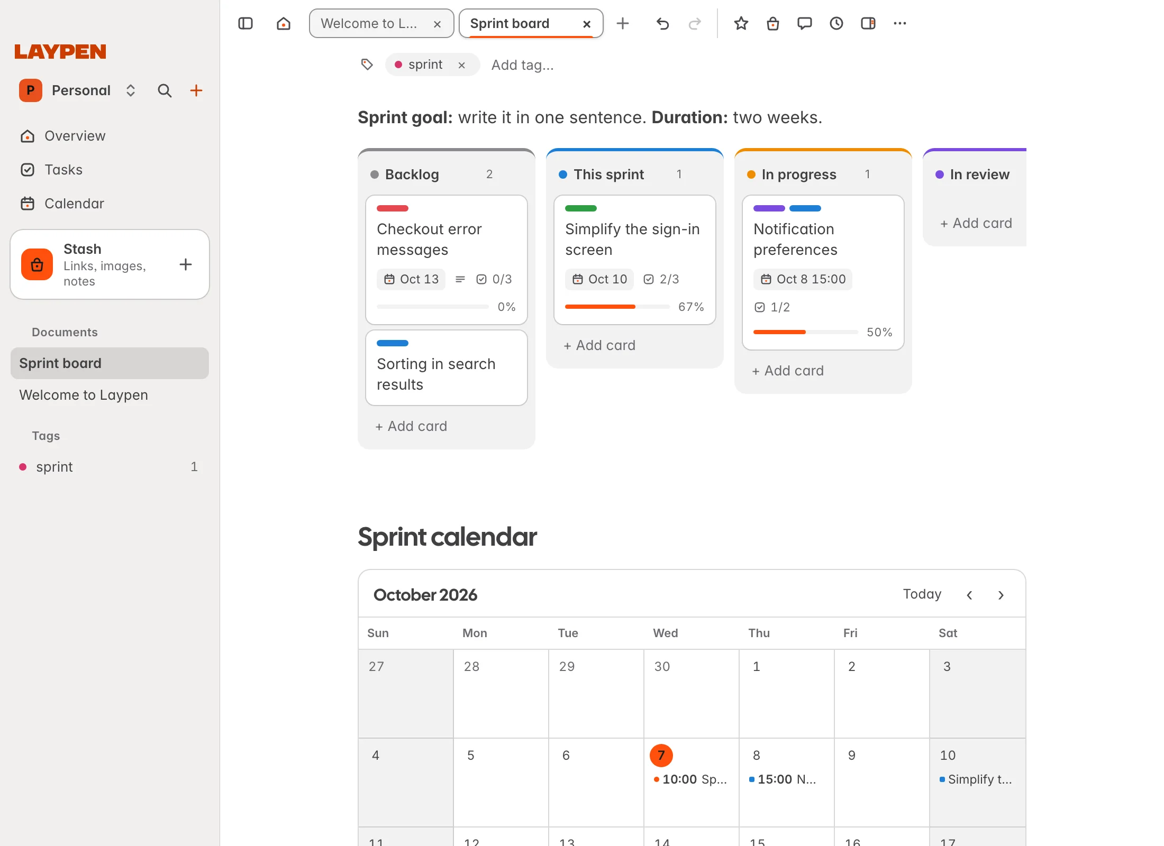The image size is (1164, 846).
Task: Star this document as favorite
Action: coord(741,23)
